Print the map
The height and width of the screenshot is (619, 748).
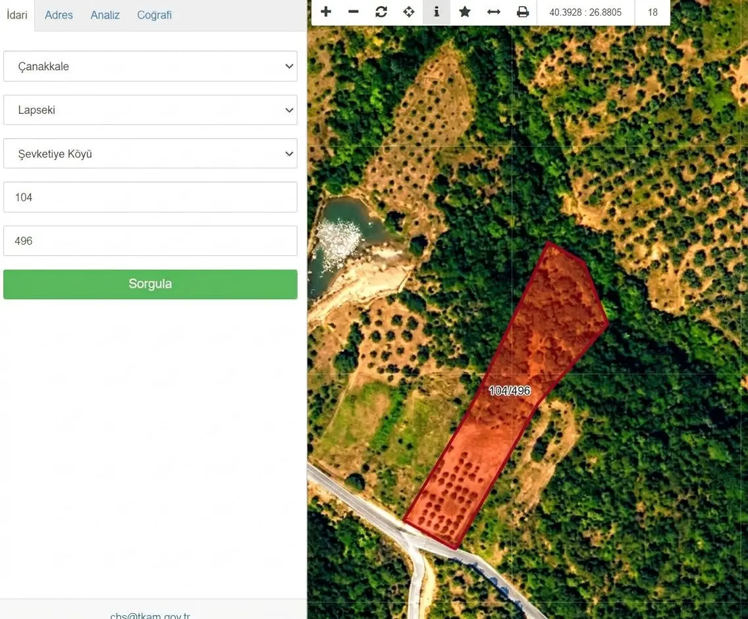click(523, 12)
